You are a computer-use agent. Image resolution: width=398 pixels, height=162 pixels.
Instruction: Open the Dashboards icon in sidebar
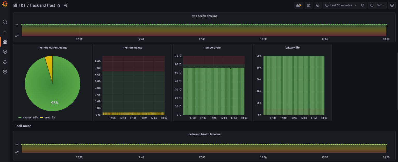point(5,42)
